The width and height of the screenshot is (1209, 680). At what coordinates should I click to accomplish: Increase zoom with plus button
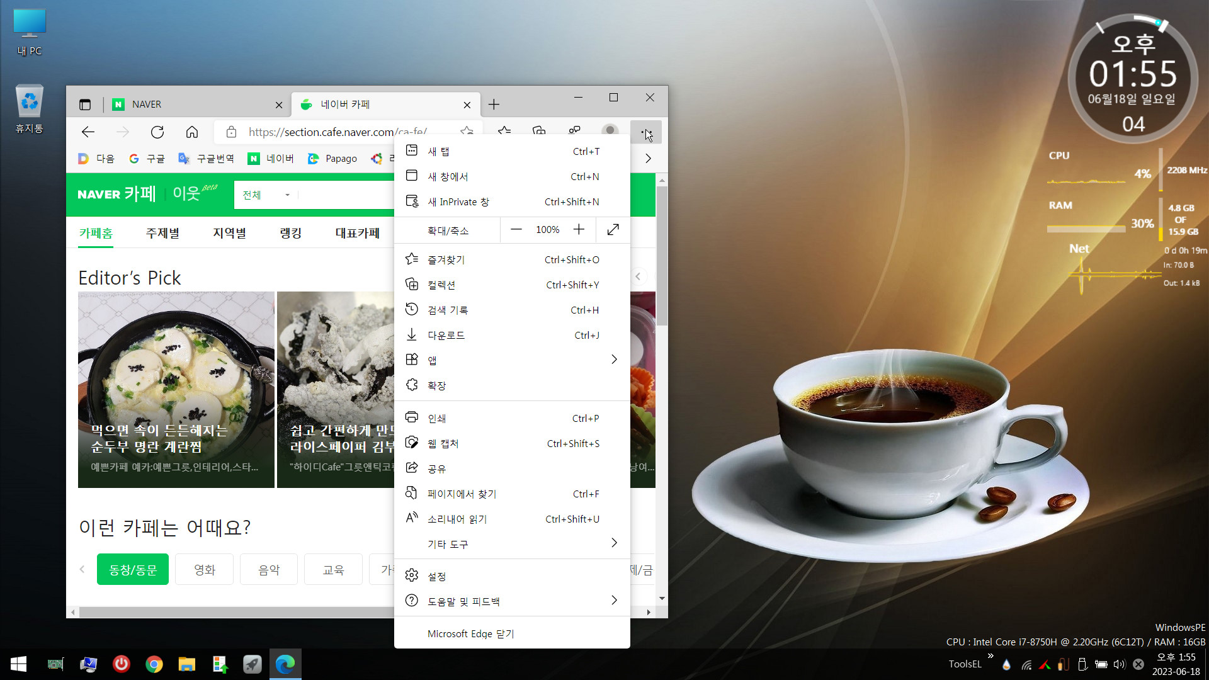coord(579,230)
